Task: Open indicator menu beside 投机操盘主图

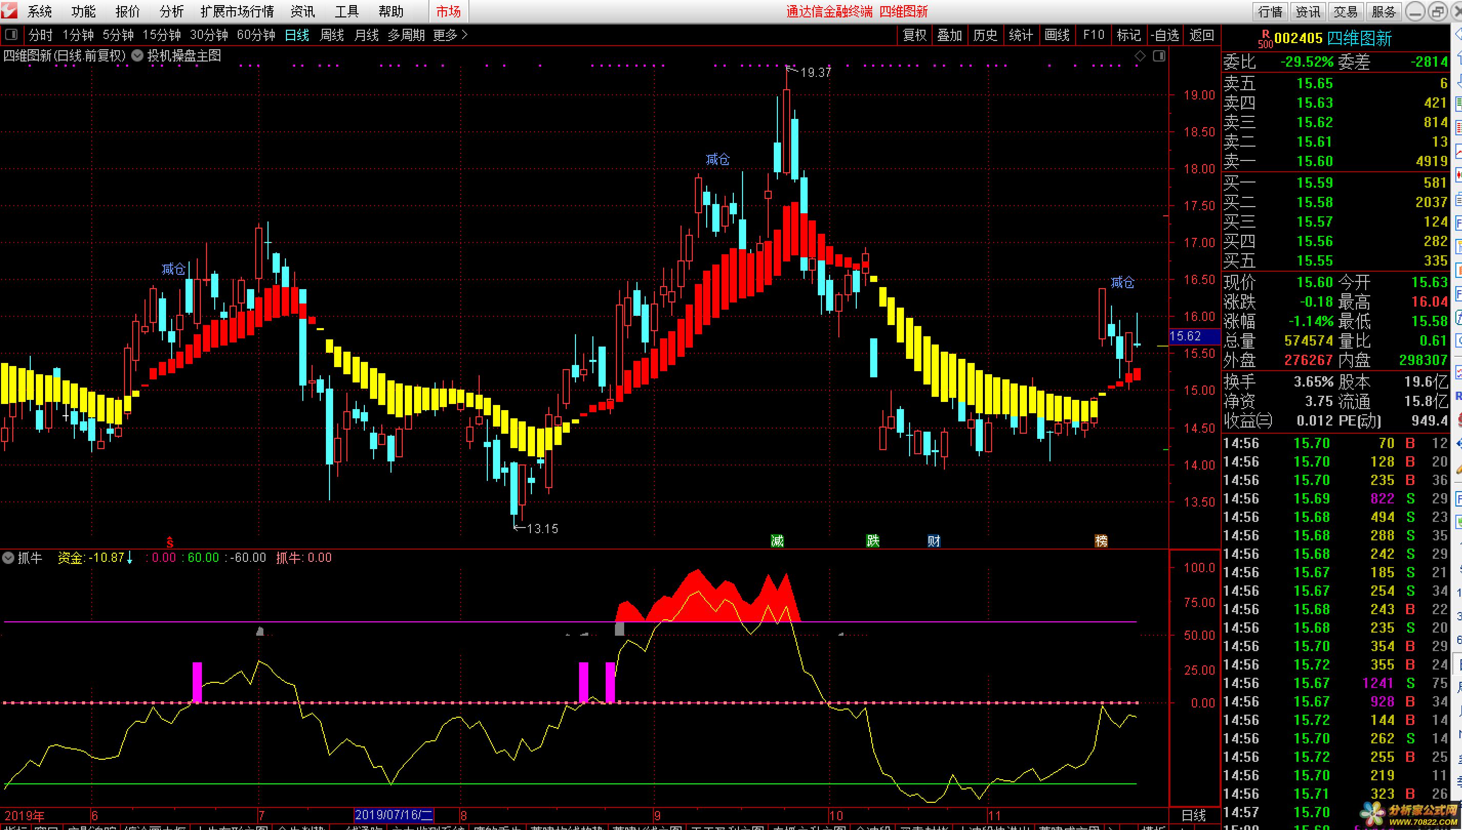Action: [137, 55]
